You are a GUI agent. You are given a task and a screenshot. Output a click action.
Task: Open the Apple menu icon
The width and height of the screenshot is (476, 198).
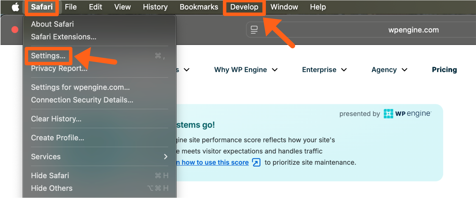[15, 7]
